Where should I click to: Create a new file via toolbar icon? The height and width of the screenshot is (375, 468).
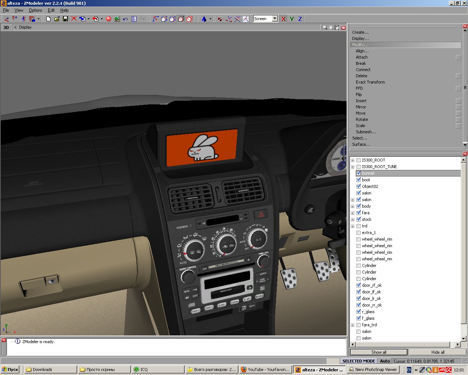pyautogui.click(x=48, y=19)
